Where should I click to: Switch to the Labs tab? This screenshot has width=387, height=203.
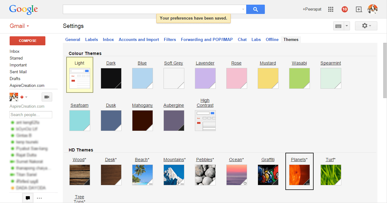click(256, 40)
